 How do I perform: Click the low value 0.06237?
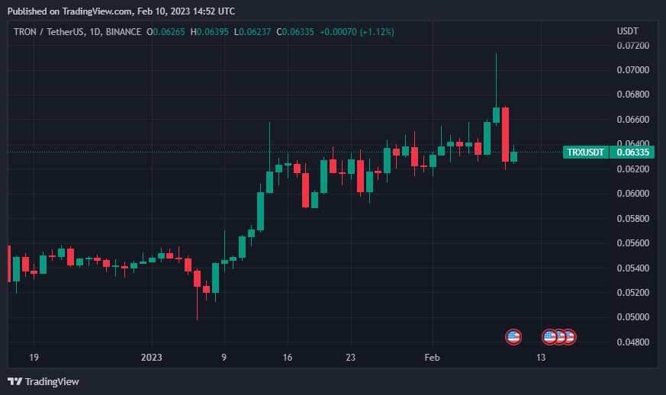[255, 32]
